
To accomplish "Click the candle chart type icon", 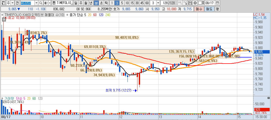I will click(x=180, y=3).
